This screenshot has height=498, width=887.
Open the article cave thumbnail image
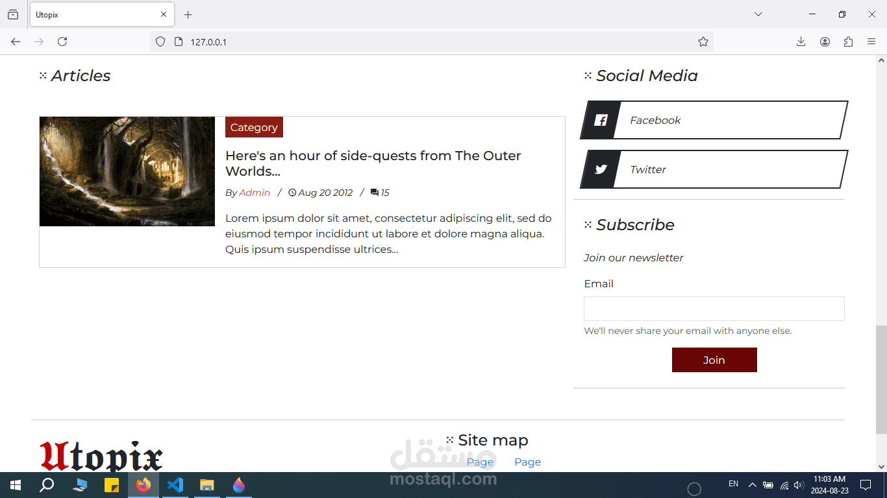[127, 171]
